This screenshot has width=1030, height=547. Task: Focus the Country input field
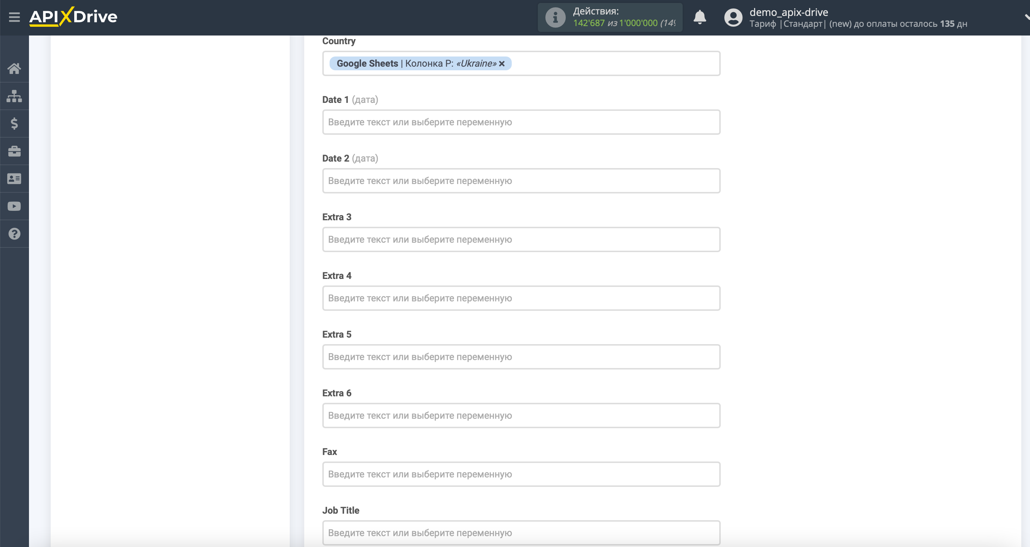522,64
